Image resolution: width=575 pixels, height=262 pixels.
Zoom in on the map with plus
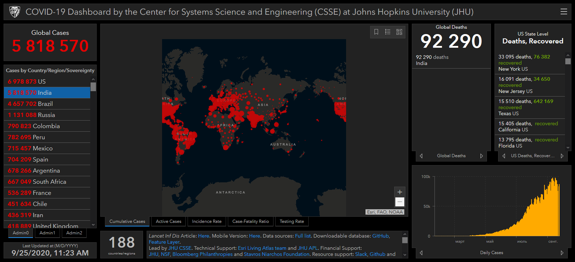pyautogui.click(x=400, y=192)
